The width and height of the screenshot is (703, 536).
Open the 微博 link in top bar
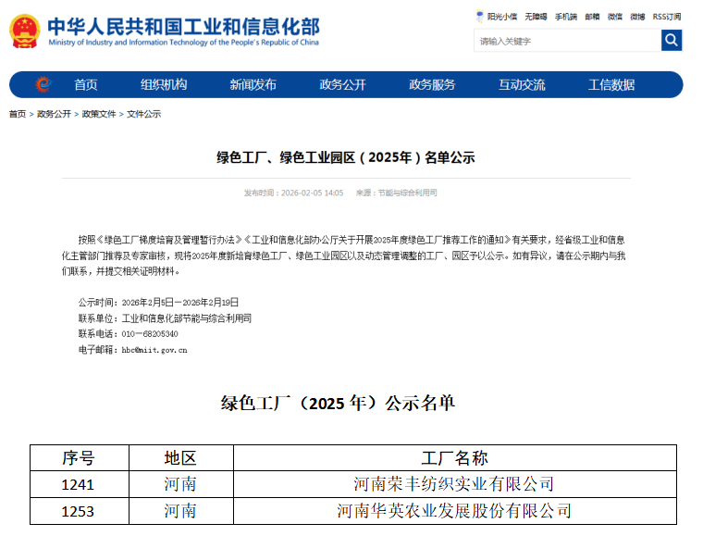[x=638, y=17]
